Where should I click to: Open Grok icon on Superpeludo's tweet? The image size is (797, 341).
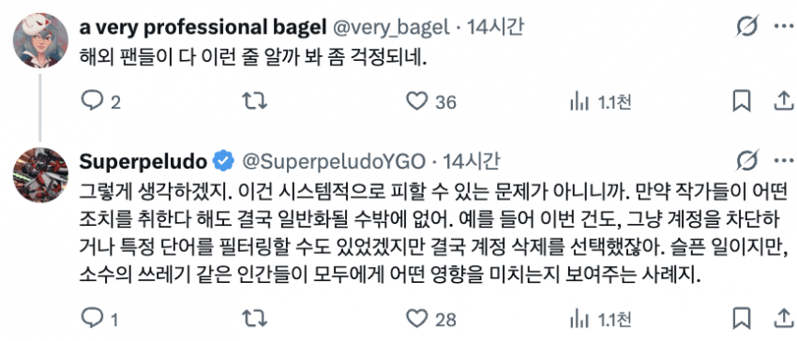click(x=747, y=161)
